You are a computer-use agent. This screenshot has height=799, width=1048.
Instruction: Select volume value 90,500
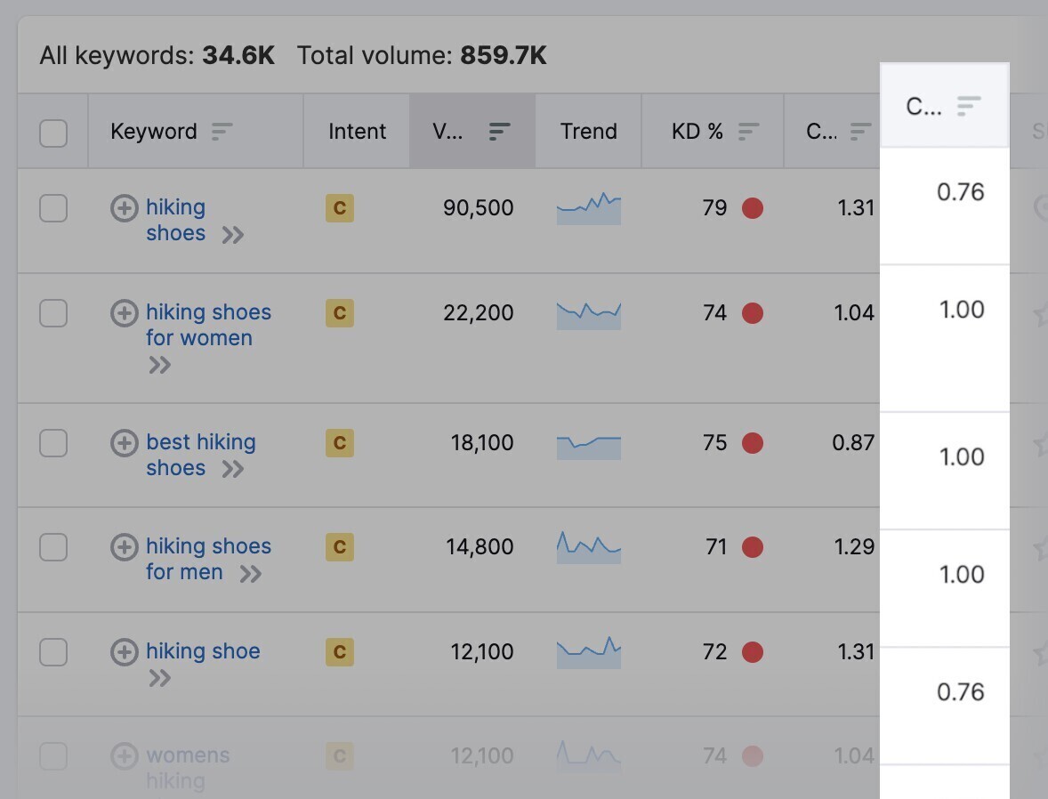coord(479,208)
